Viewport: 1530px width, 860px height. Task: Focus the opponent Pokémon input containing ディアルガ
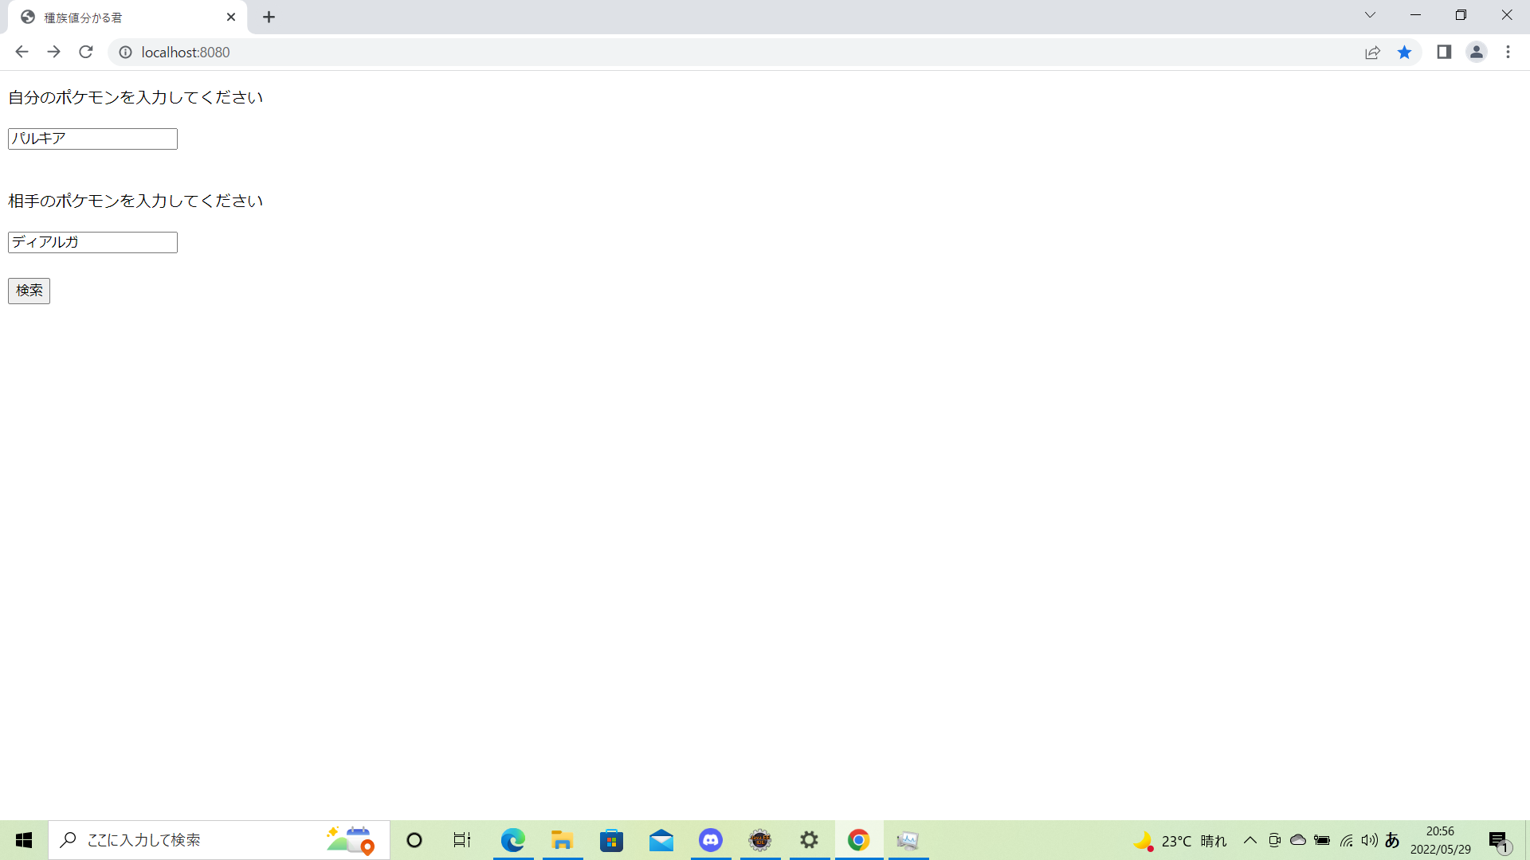point(92,242)
